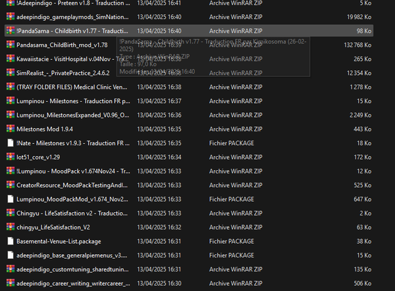This screenshot has width=395, height=291.
Task: Click the 132 768 Ko size value
Action: click(357, 45)
